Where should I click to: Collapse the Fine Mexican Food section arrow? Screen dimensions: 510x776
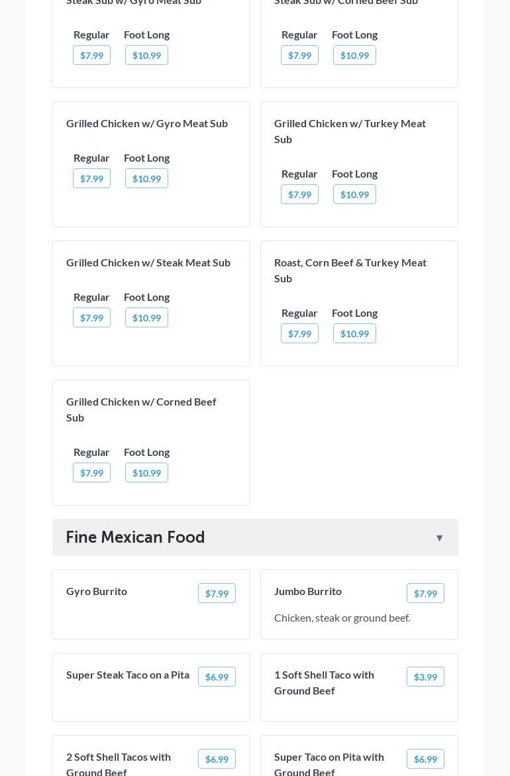439,537
